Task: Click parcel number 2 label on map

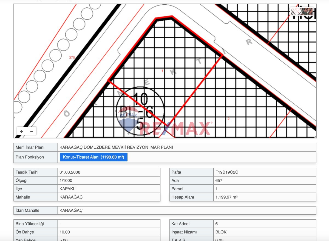Action: tap(228, 119)
